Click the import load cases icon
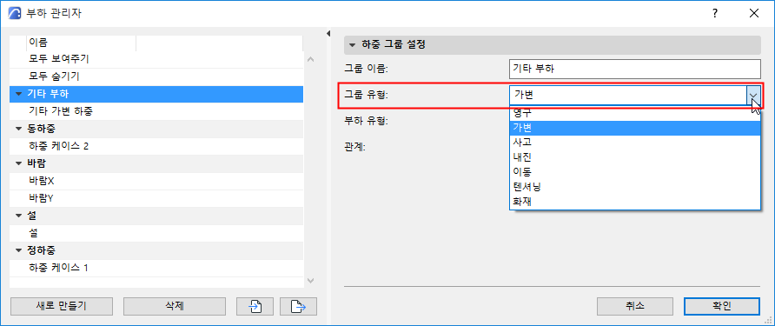The width and height of the screenshot is (775, 326). point(255,306)
